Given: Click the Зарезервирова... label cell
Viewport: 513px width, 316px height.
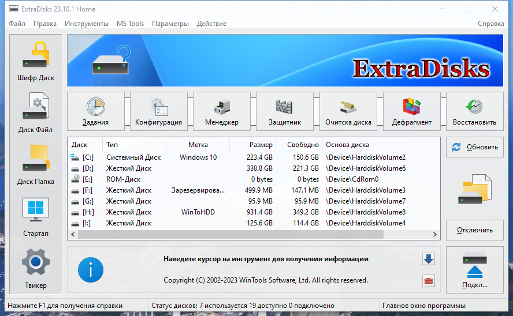Looking at the screenshot, I should pos(198,190).
